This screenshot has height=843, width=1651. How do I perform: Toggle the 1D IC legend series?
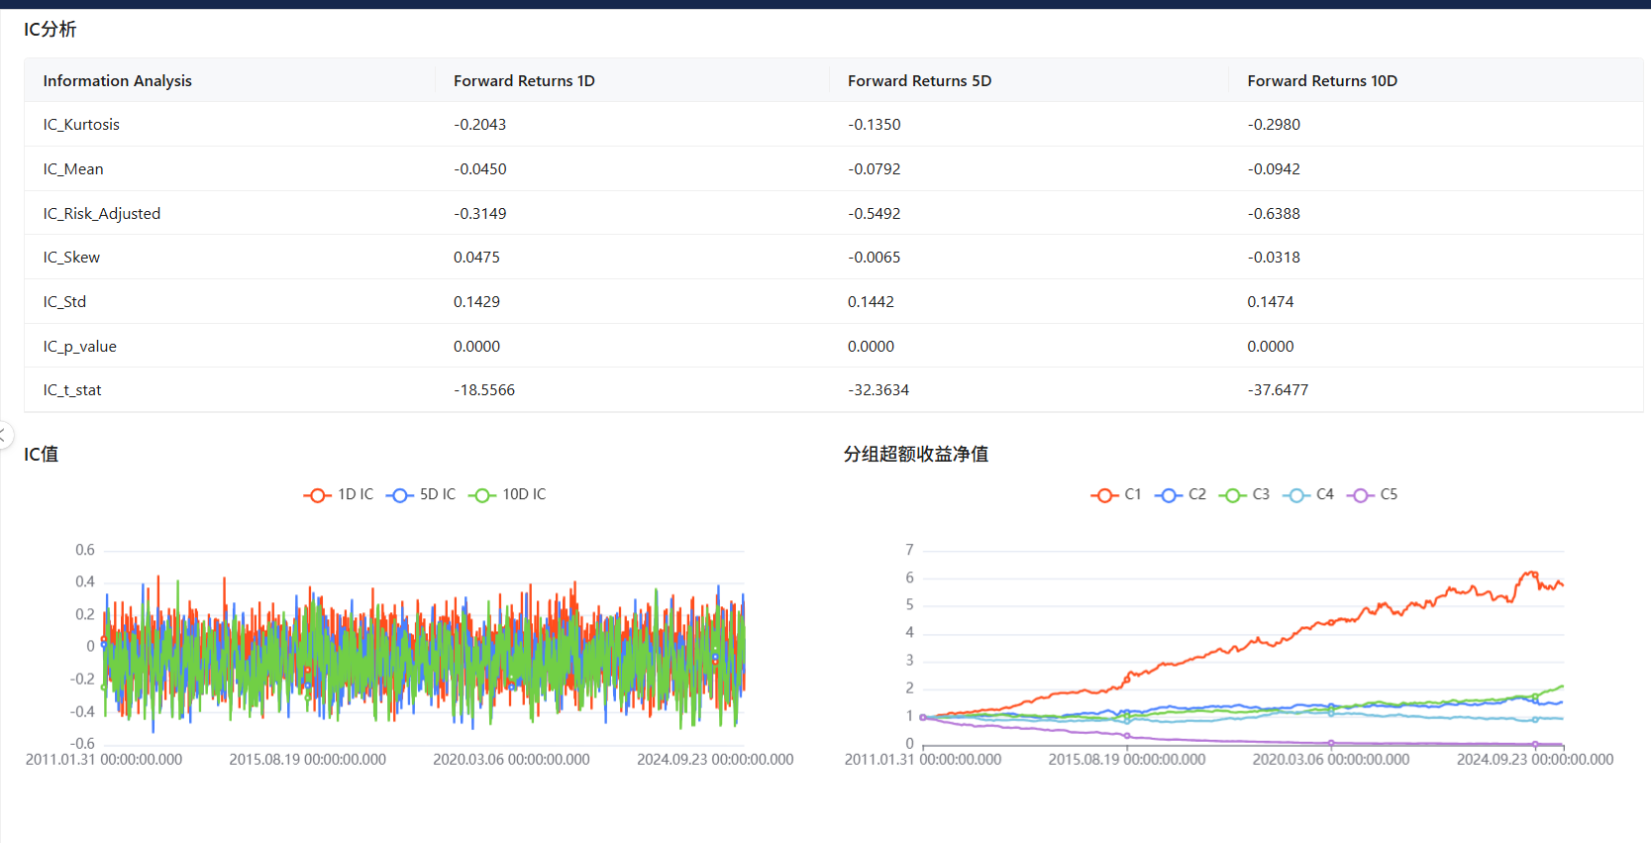(339, 494)
